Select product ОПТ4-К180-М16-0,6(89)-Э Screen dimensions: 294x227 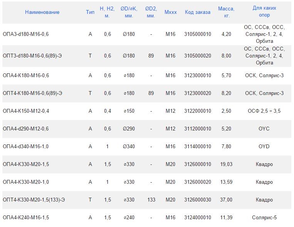click(x=32, y=93)
